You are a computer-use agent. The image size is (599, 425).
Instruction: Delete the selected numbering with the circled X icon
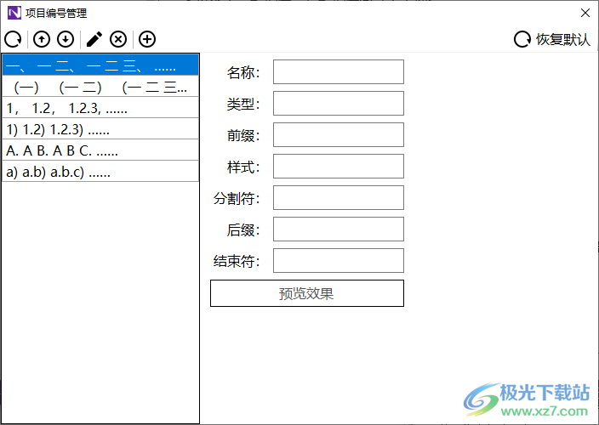pyautogui.click(x=118, y=39)
